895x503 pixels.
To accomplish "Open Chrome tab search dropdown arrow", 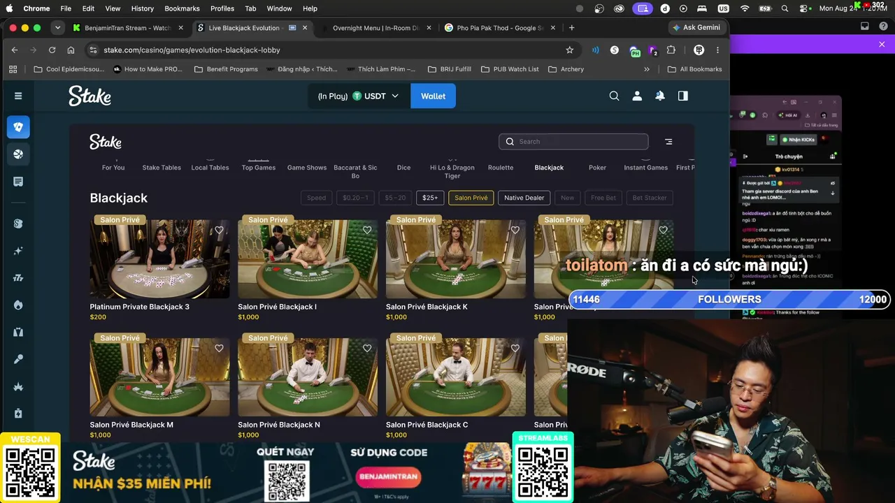I will click(57, 28).
